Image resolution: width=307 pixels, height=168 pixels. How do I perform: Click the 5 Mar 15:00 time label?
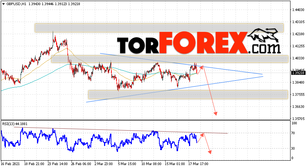[127, 164]
